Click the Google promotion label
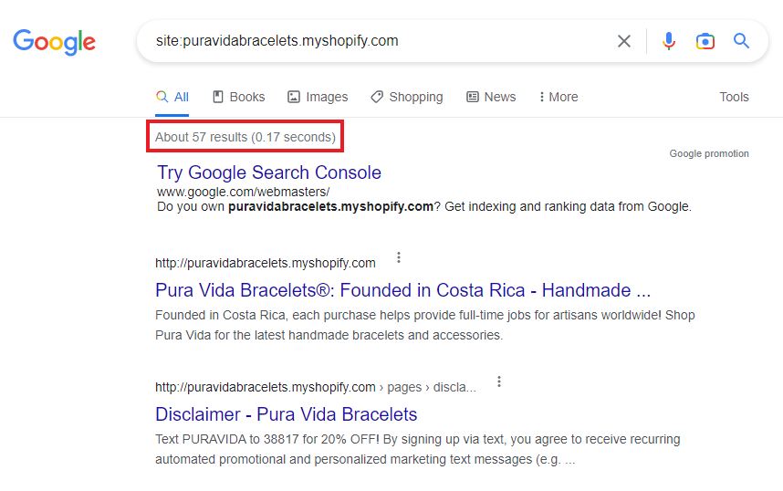This screenshot has height=491, width=783. point(709,153)
